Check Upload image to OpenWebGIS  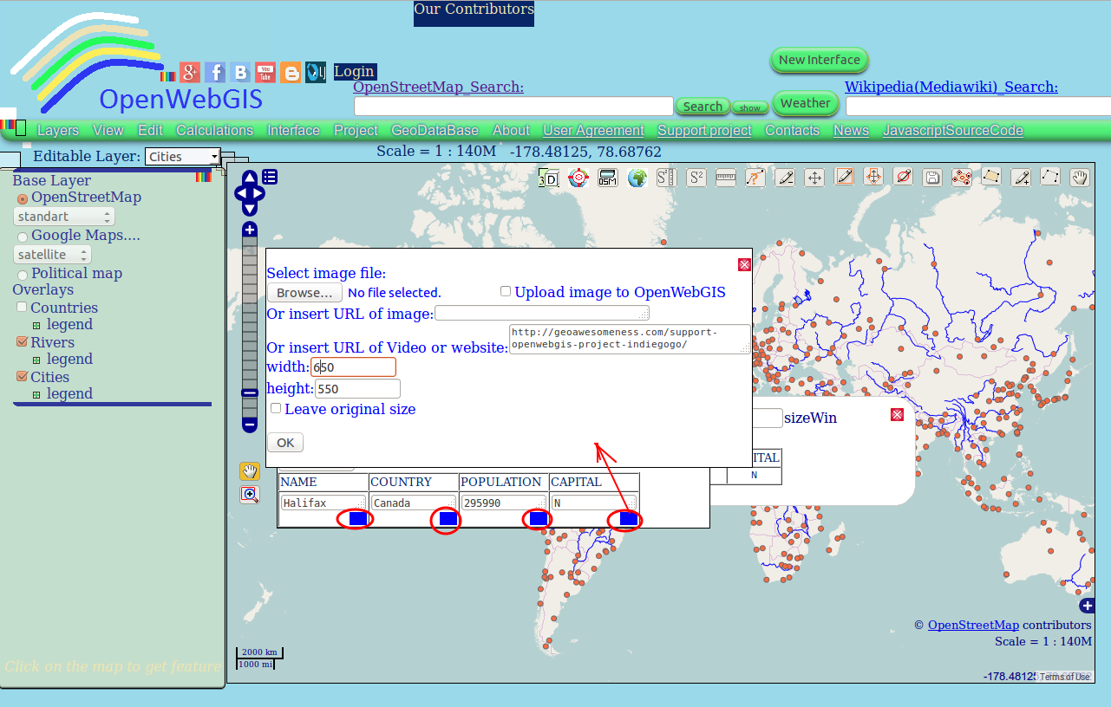point(506,291)
